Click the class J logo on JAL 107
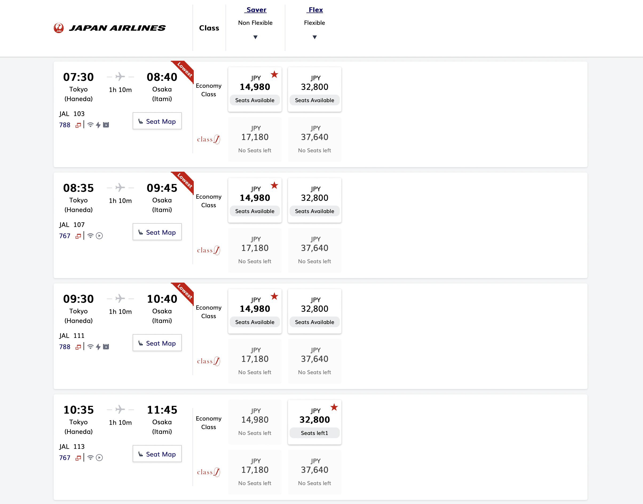 pos(208,250)
